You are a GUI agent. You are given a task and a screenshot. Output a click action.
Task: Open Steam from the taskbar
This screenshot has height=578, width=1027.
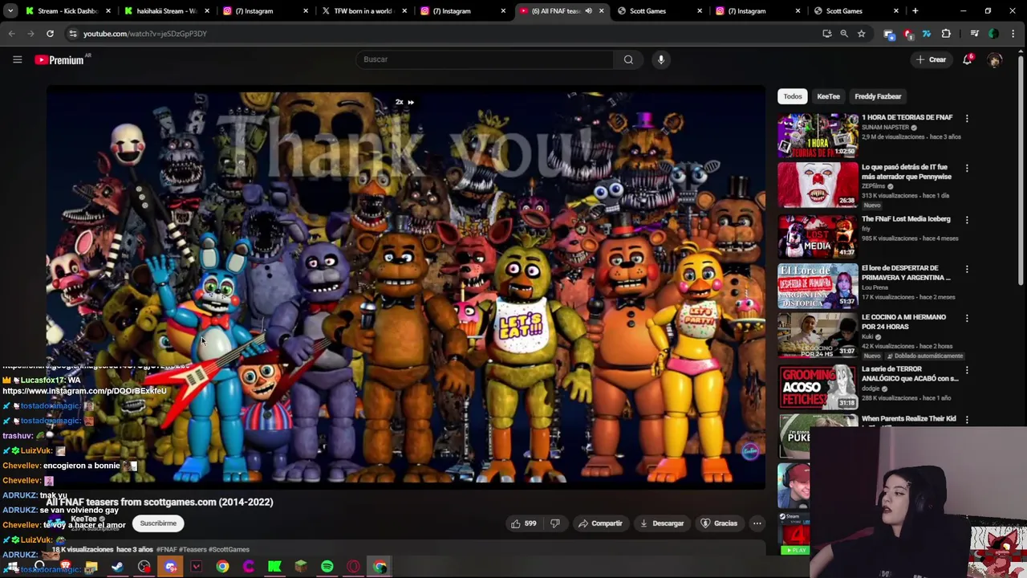(117, 567)
